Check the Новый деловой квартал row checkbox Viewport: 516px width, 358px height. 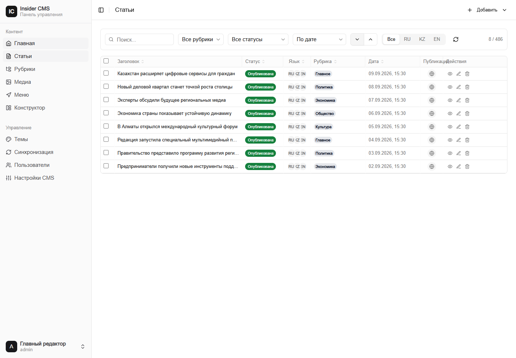point(106,86)
